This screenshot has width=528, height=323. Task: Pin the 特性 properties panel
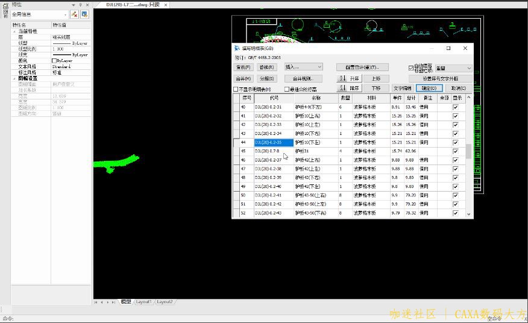[80, 4]
